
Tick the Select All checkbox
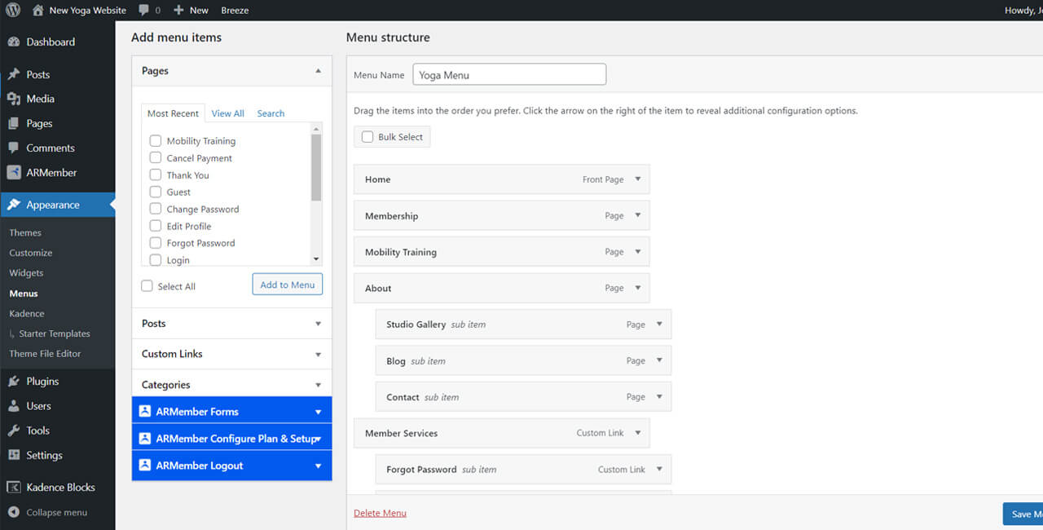[147, 286]
